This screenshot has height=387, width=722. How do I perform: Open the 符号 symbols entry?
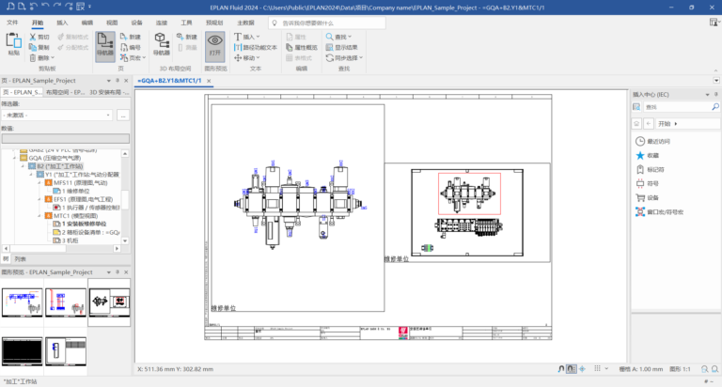point(647,183)
